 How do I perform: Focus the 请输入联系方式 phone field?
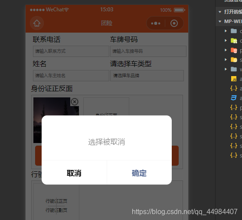[71, 51]
